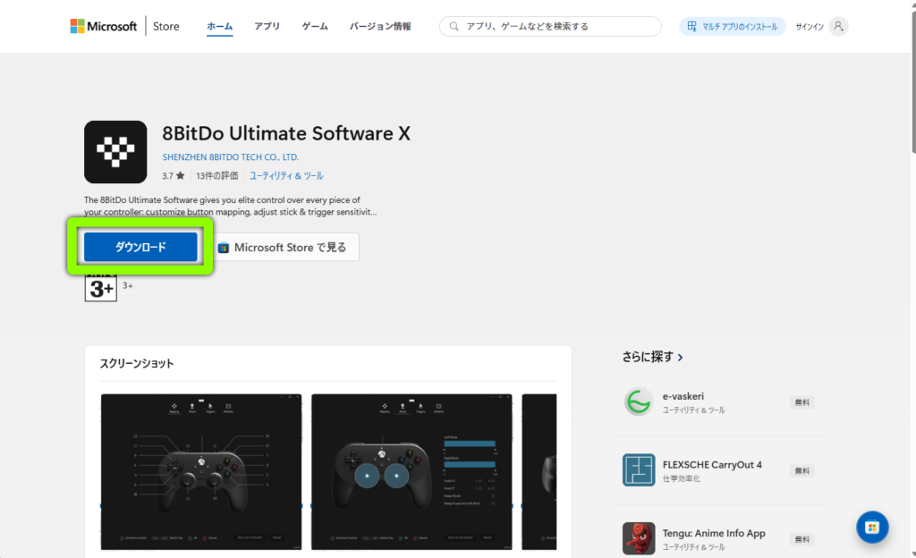
Task: Click the ユーティリティ & ツール category link
Action: [286, 176]
